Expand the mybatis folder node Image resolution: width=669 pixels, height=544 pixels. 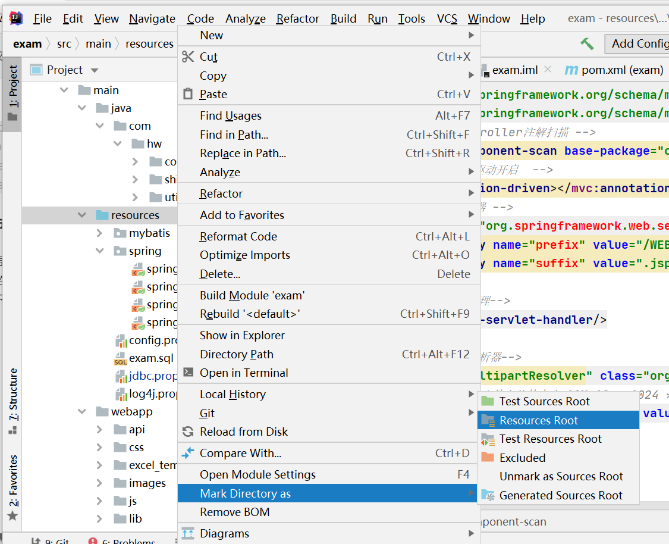pyautogui.click(x=99, y=233)
